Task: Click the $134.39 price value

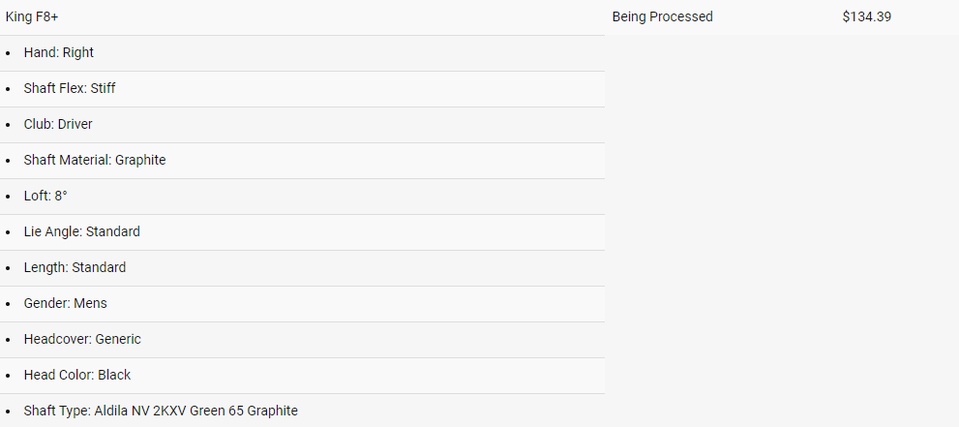Action: 866,16
